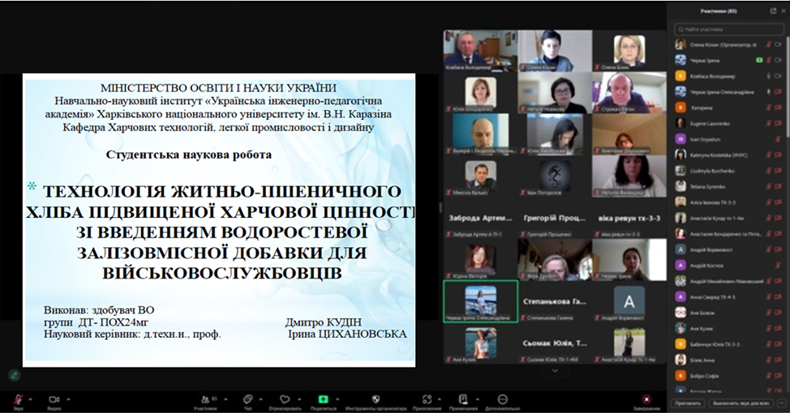Close the participants panel
The image size is (790, 413).
[x=784, y=11]
